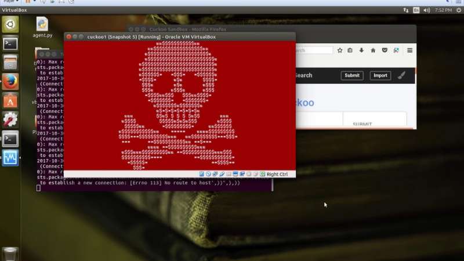
Task: Open Ubuntu Software Center in dock
Action: click(10, 101)
